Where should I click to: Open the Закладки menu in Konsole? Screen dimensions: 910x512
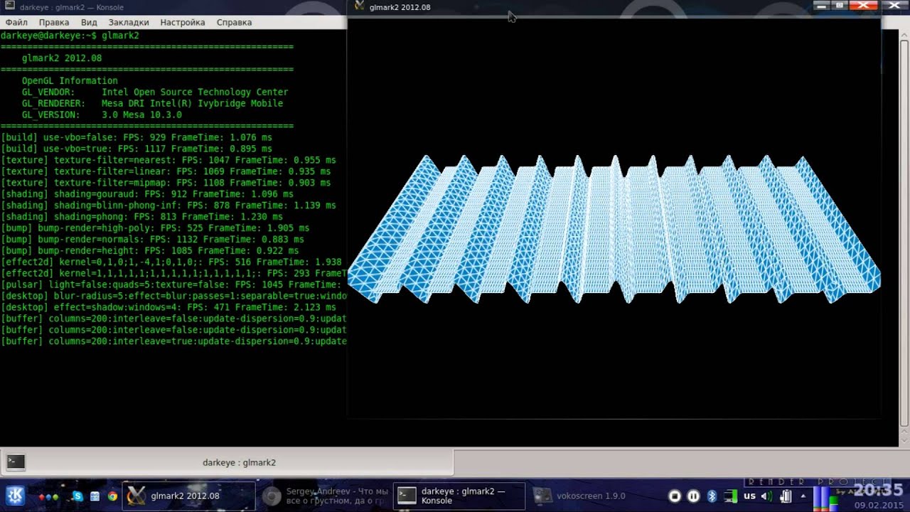129,22
